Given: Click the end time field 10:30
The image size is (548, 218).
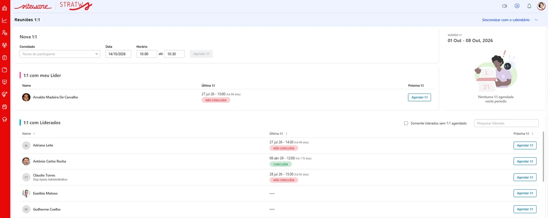Looking at the screenshot, I should tap(174, 54).
